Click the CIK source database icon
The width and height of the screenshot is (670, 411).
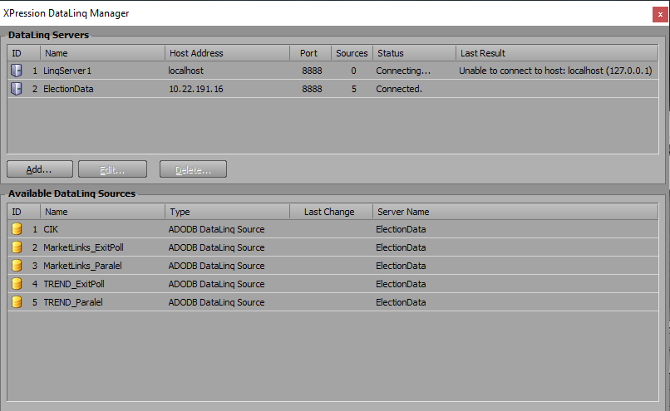17,229
